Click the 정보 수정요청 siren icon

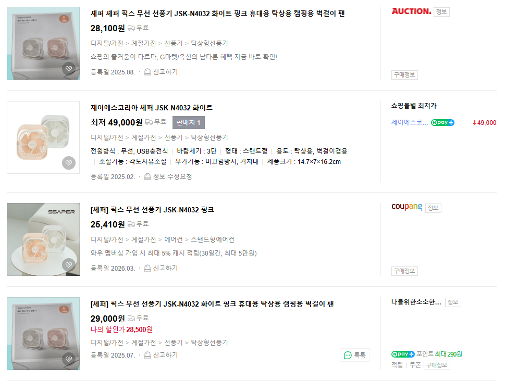(x=147, y=176)
